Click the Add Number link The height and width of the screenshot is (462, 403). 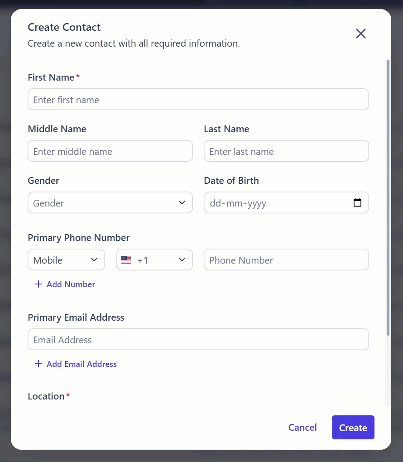click(65, 284)
